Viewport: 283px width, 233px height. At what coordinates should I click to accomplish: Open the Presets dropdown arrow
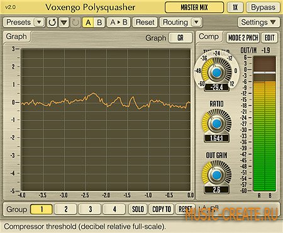(x=39, y=22)
